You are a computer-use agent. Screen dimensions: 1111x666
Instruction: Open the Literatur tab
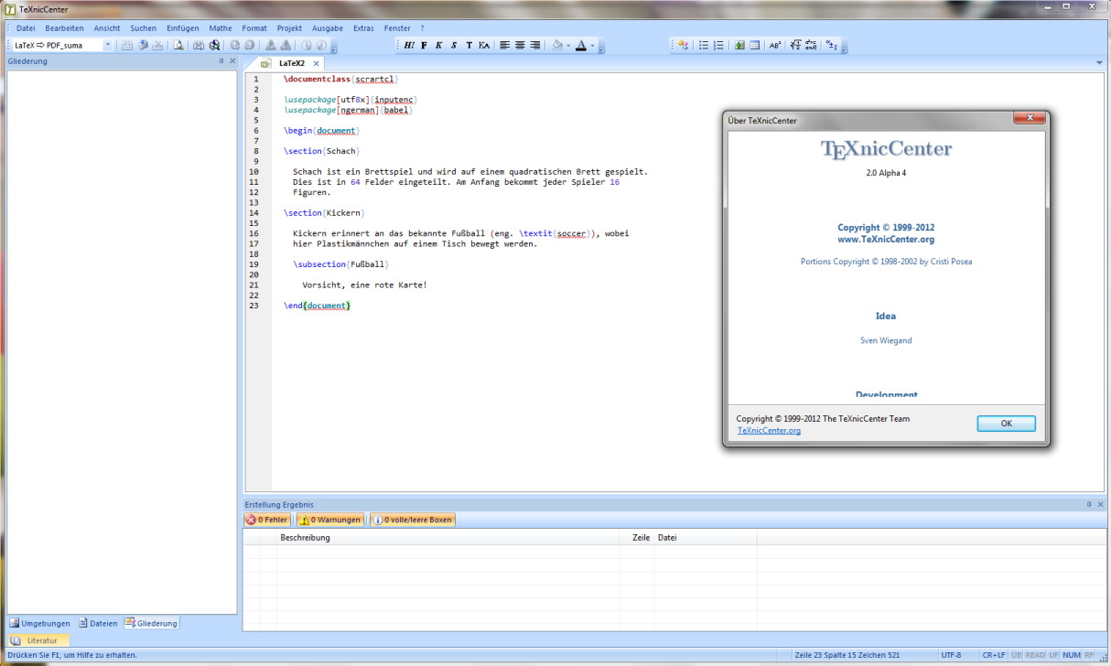click(x=38, y=640)
